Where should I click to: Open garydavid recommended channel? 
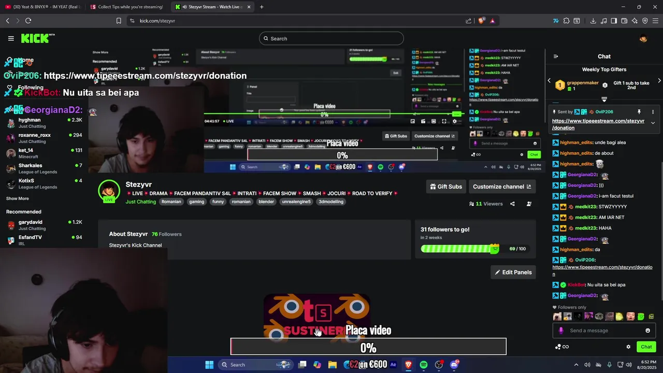44,225
